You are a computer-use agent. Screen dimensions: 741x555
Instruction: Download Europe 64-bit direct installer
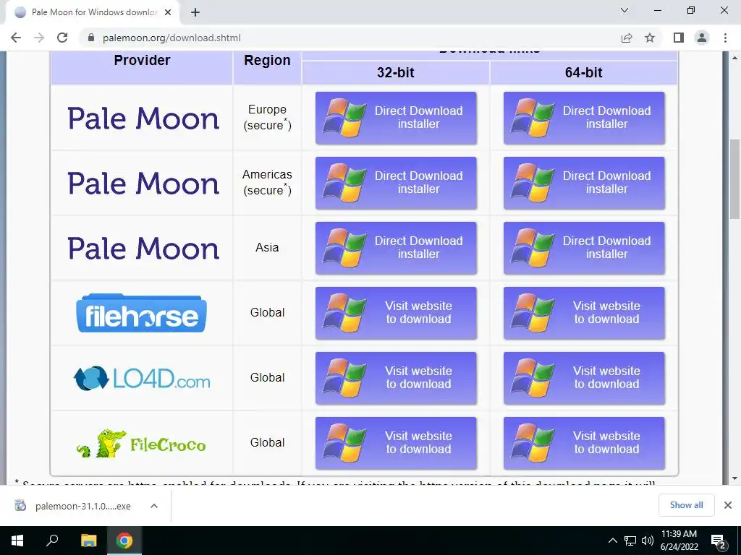click(584, 118)
